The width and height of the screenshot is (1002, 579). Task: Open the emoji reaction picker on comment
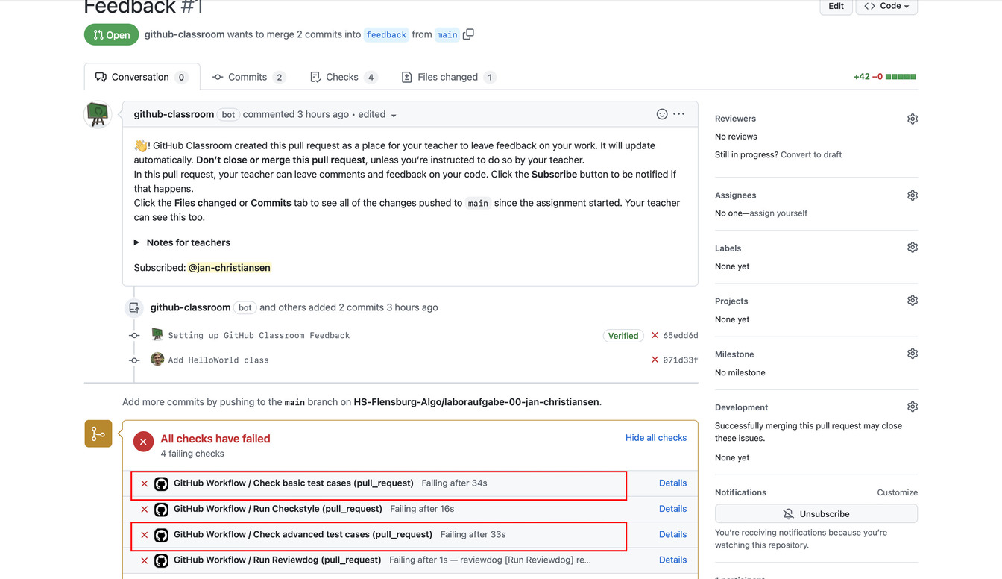661,114
